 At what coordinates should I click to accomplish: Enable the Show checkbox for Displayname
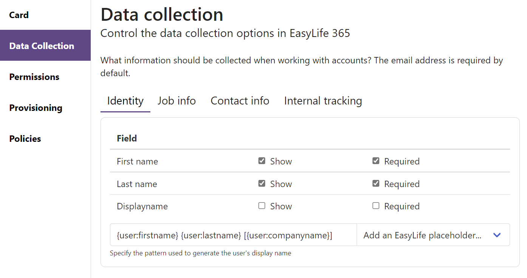(x=263, y=206)
